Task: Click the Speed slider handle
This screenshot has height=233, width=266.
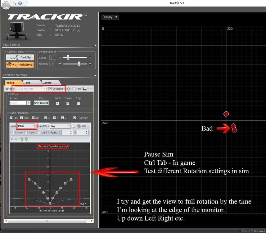Action: [x=68, y=57]
